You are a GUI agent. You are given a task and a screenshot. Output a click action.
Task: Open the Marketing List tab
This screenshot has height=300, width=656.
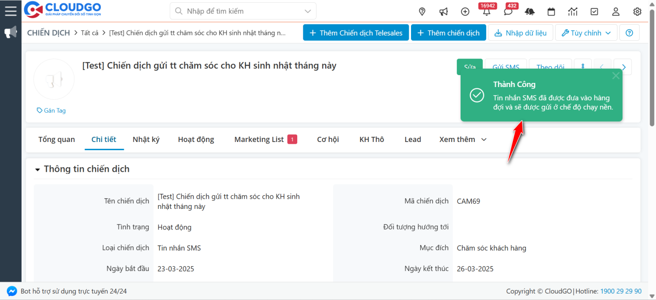coord(259,139)
